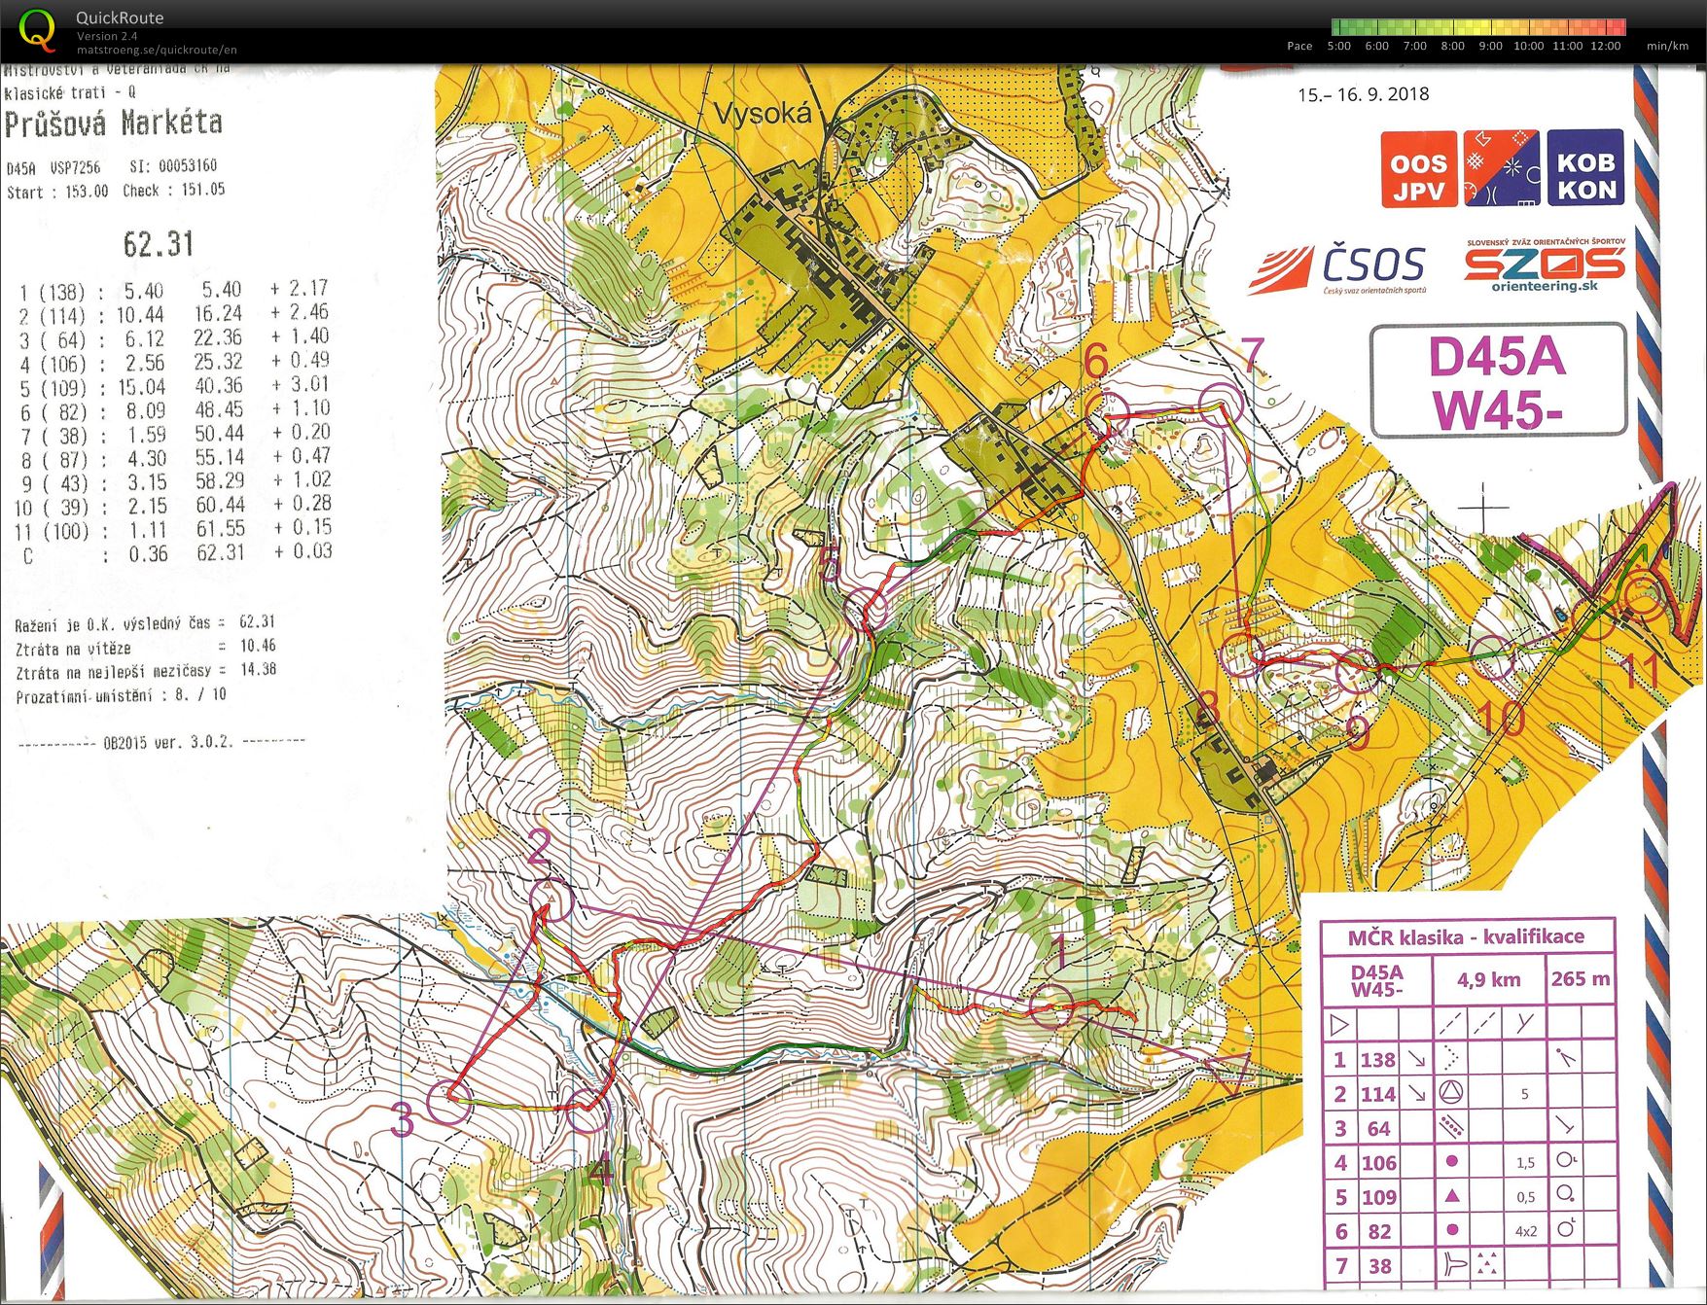Click the date 15.– 16. 9. 2018
Image resolution: width=1707 pixels, height=1305 pixels.
(1364, 94)
